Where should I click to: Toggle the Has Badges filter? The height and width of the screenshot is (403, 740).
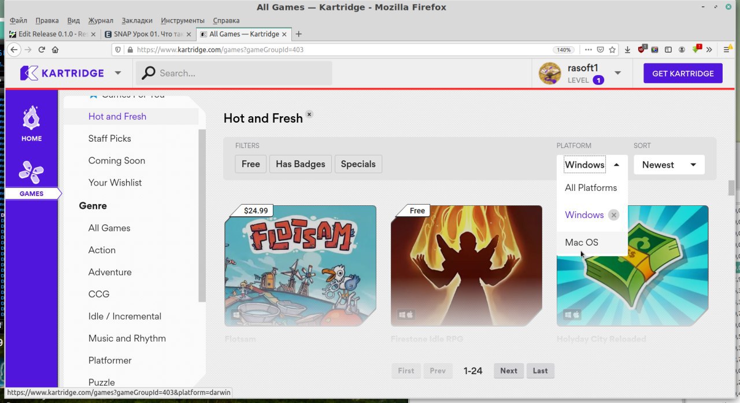[x=301, y=164]
